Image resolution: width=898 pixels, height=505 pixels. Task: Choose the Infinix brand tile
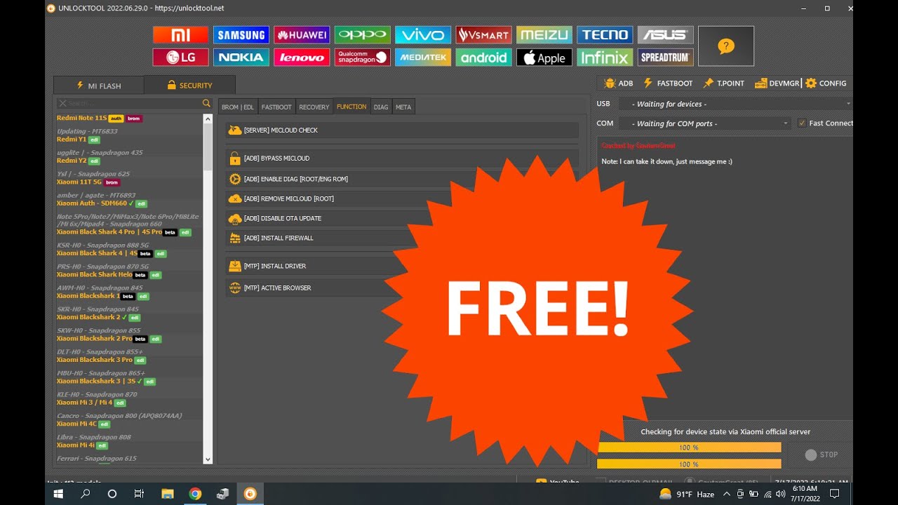click(605, 58)
